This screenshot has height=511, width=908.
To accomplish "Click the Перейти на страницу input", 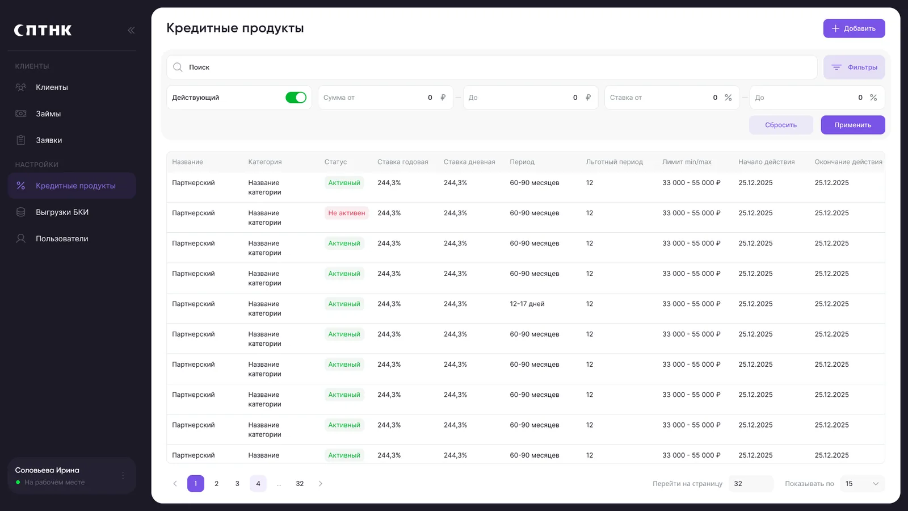I will [x=751, y=484].
